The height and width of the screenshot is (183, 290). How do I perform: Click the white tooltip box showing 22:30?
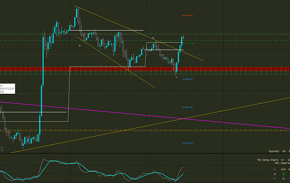tap(7, 89)
